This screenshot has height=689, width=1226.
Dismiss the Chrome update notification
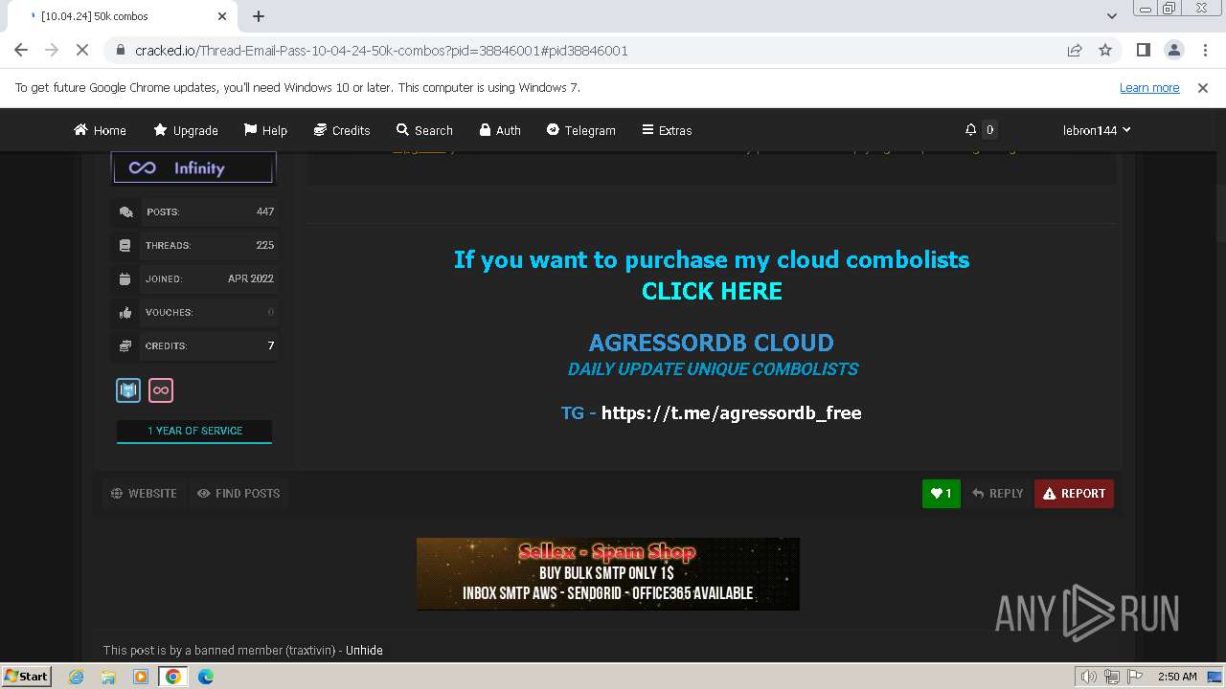pyautogui.click(x=1203, y=87)
